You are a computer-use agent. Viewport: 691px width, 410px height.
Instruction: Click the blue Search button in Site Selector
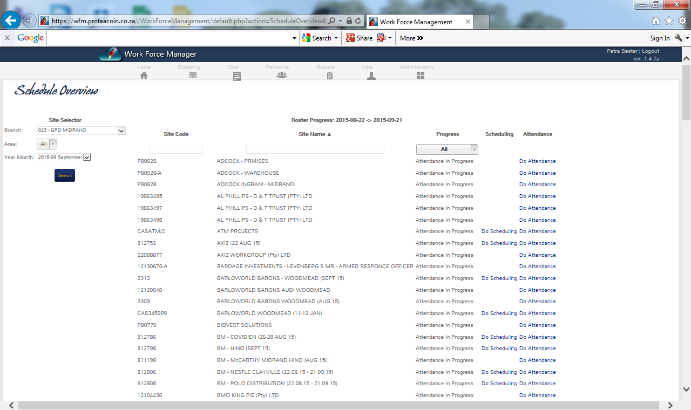coord(65,175)
